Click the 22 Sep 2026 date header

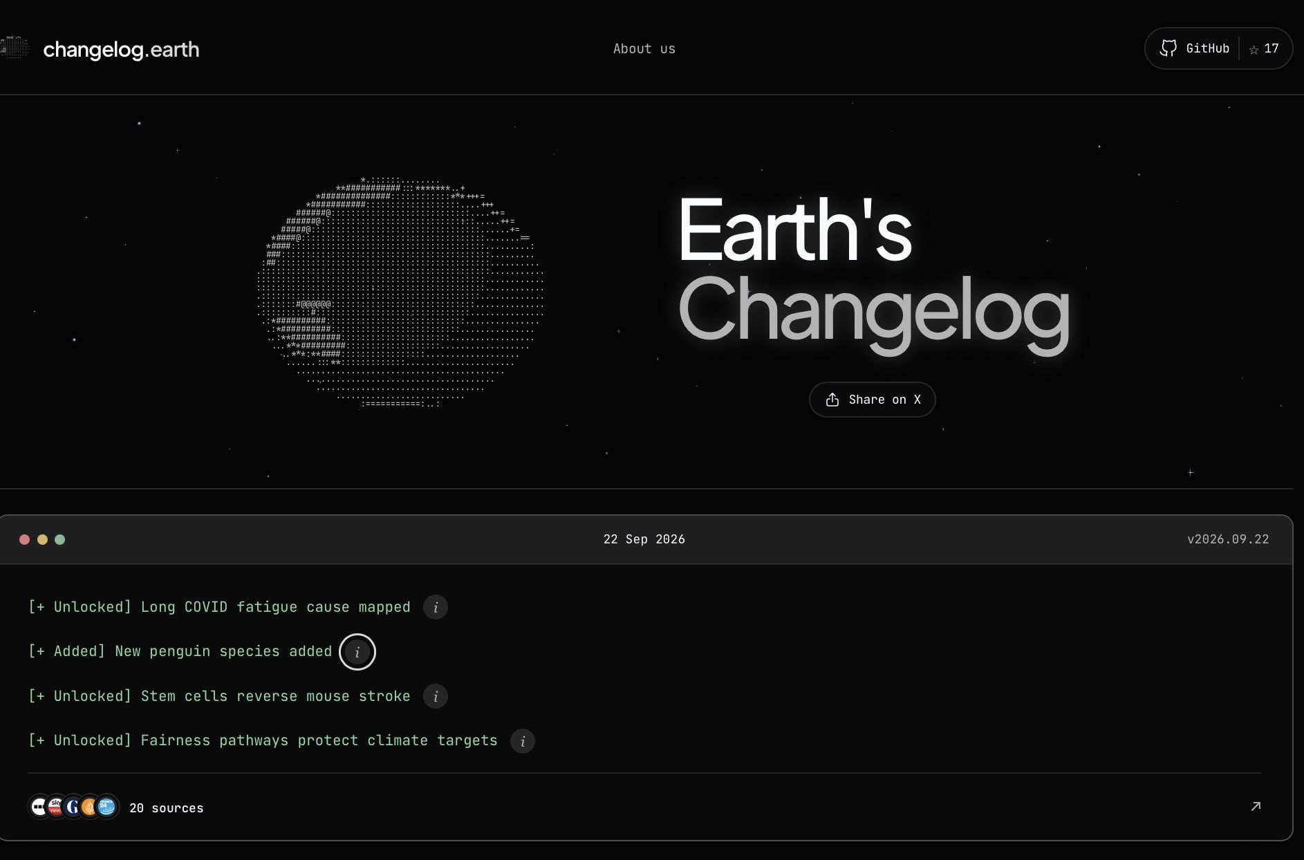644,539
